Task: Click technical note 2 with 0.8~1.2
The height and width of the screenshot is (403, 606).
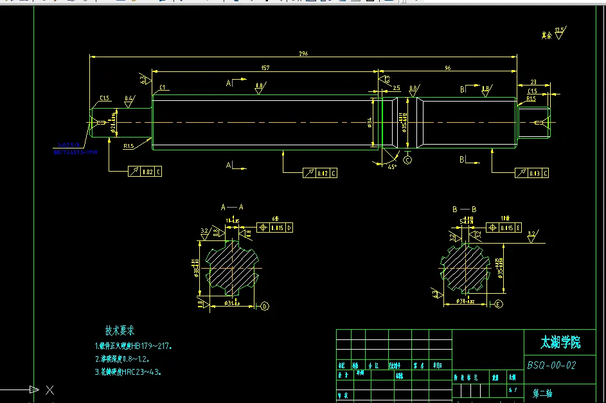Action: [123, 359]
